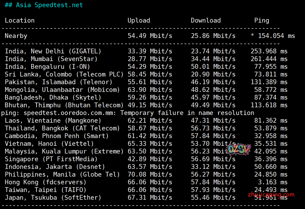The width and height of the screenshot is (305, 209).
Task: Click the Singapore (PT FirstMedia) entry
Action: tap(51, 159)
